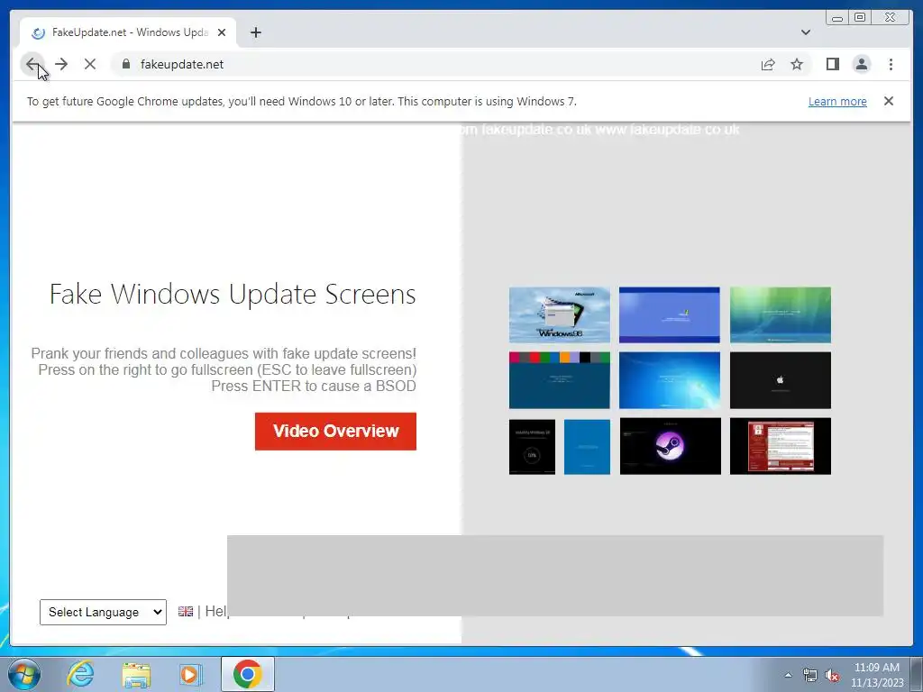Viewport: 923px width, 692px height.
Task: Open the Chrome profile avatar
Action: click(861, 64)
